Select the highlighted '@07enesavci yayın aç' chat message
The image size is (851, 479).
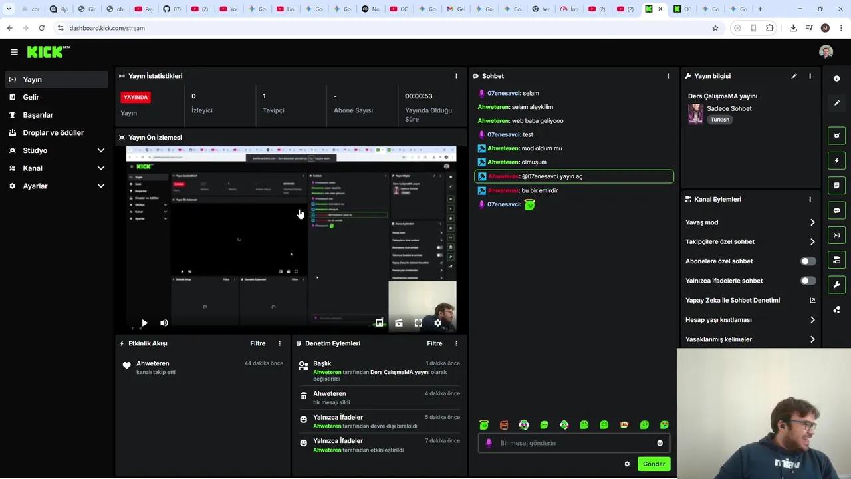(x=574, y=176)
